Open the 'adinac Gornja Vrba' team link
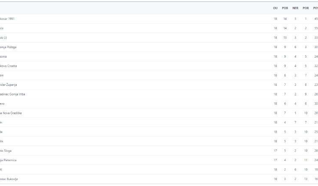The width and height of the screenshot is (318, 186). point(12,94)
